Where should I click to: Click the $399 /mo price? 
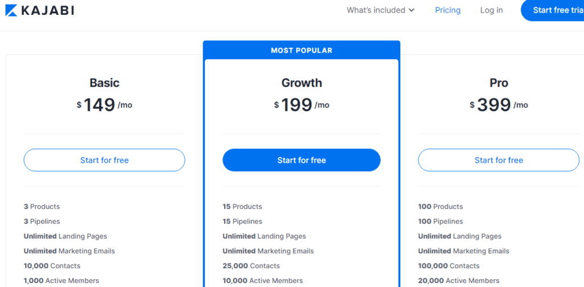click(498, 105)
